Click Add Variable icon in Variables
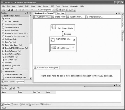Viewport: 125px width, 110px height. 2,88
